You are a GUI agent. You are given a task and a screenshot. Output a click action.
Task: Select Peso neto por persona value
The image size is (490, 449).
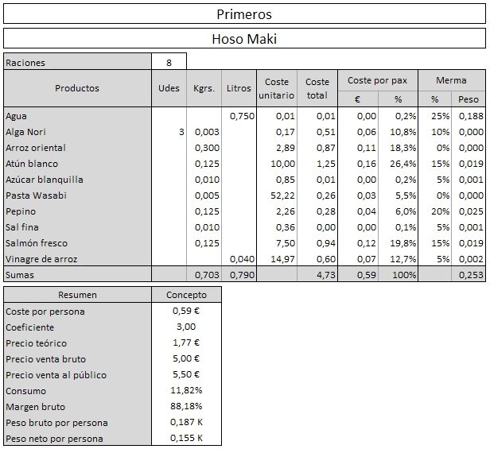(187, 438)
